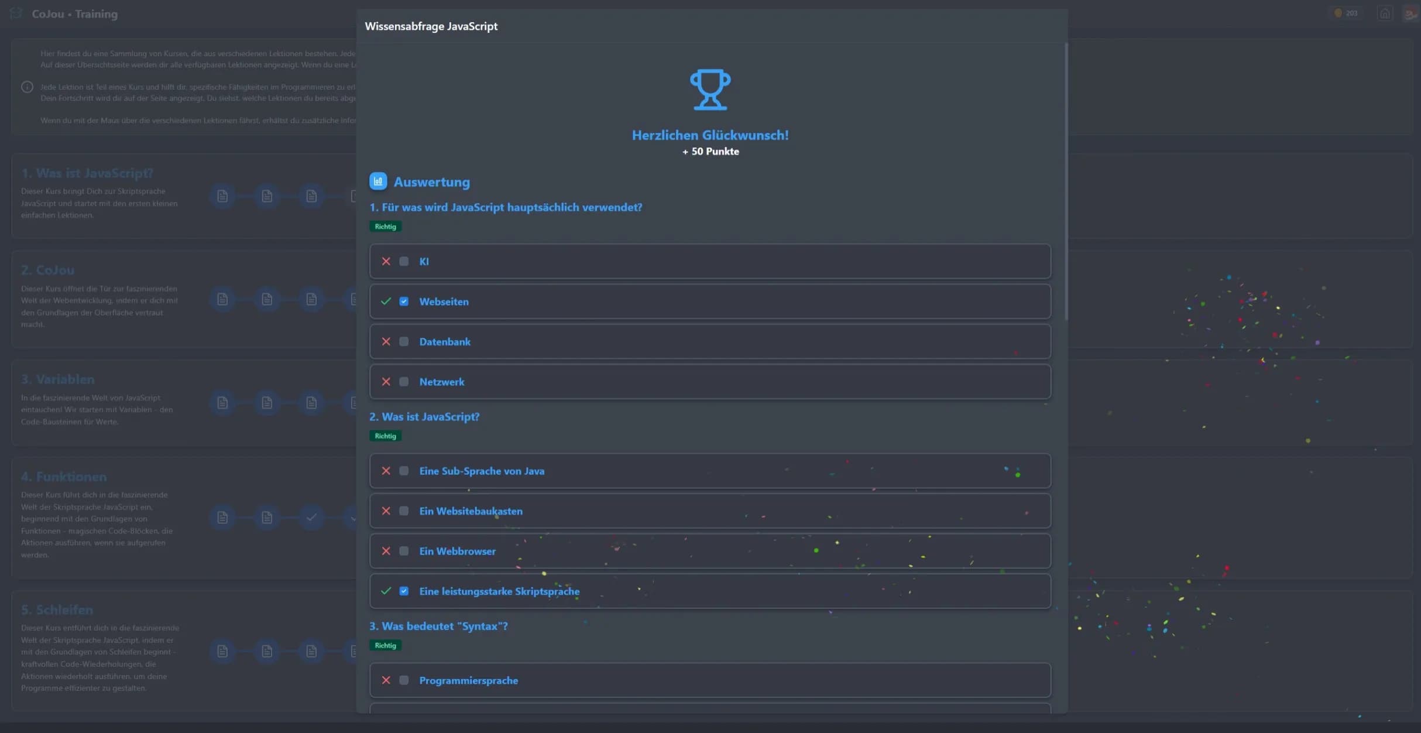This screenshot has width=1421, height=733.
Task: Open second lesson icon of CoJou course
Action: [267, 299]
